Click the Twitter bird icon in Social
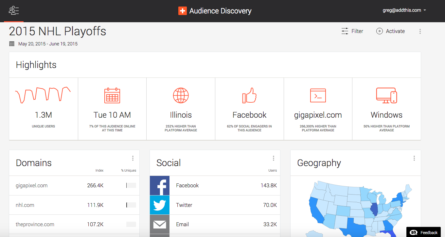This screenshot has height=237, width=445. (160, 205)
